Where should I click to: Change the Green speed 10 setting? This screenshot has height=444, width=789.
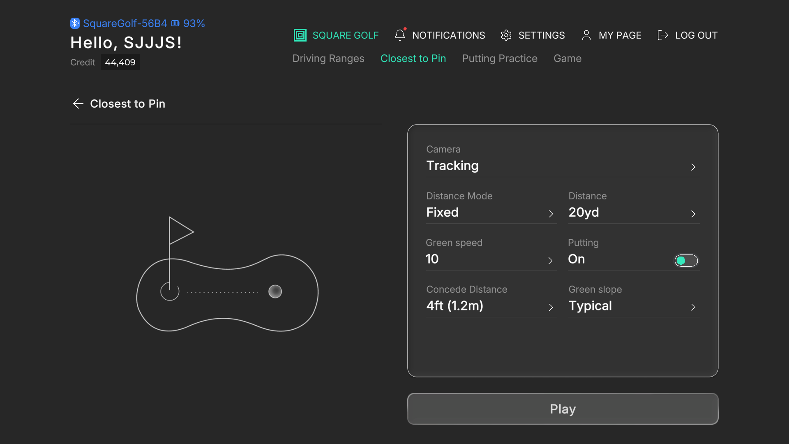coord(491,254)
